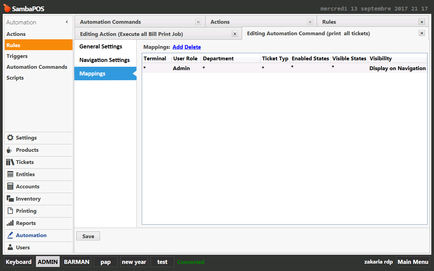The width and height of the screenshot is (434, 271).
Task: Click the Accounts calculator icon
Action: [10, 187]
